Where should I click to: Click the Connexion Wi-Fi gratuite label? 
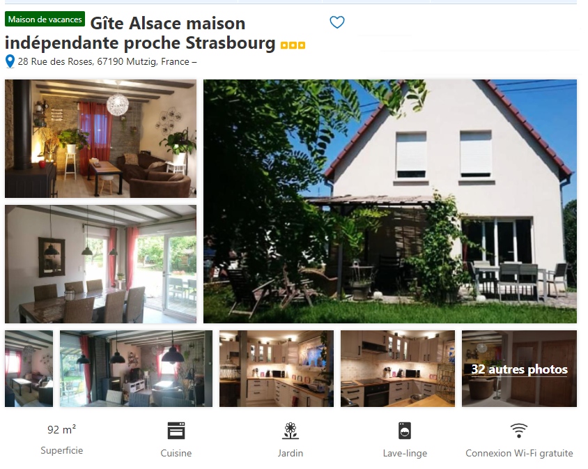519,453
